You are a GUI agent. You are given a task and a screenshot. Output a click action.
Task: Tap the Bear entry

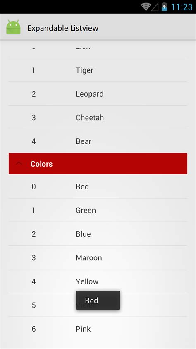coord(98,141)
